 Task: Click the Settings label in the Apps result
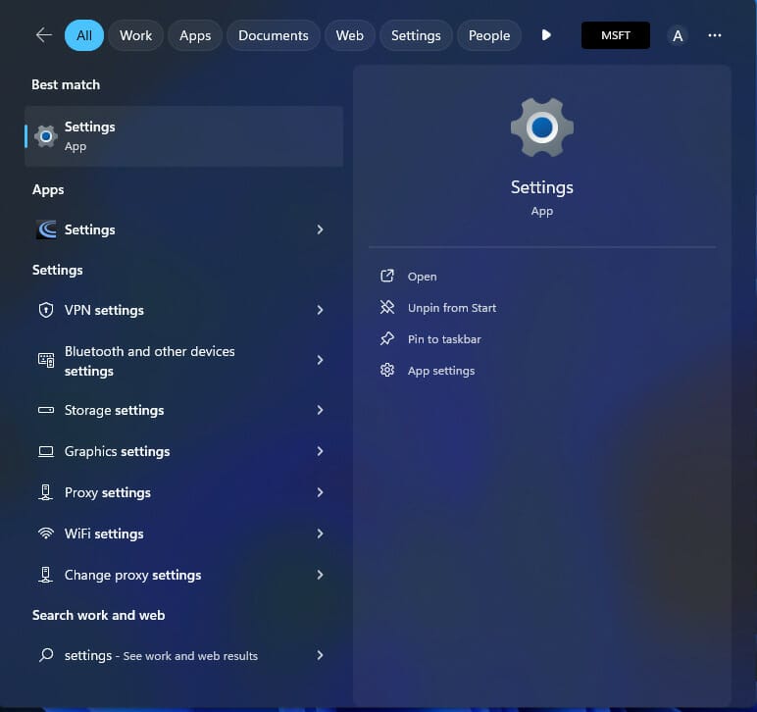[90, 229]
